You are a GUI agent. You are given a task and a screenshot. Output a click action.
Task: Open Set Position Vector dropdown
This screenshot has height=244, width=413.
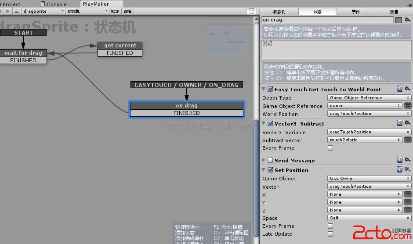coord(369,187)
